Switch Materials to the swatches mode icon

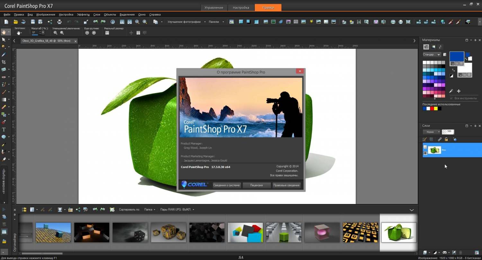[426, 47]
